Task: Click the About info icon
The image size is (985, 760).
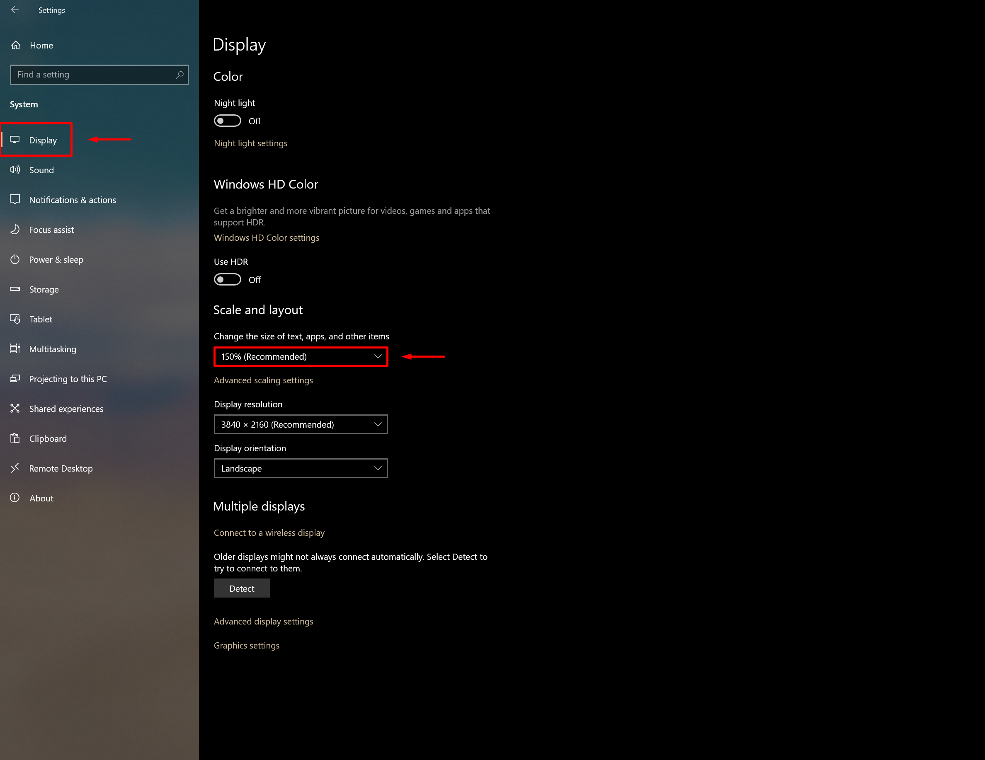Action: [x=15, y=498]
